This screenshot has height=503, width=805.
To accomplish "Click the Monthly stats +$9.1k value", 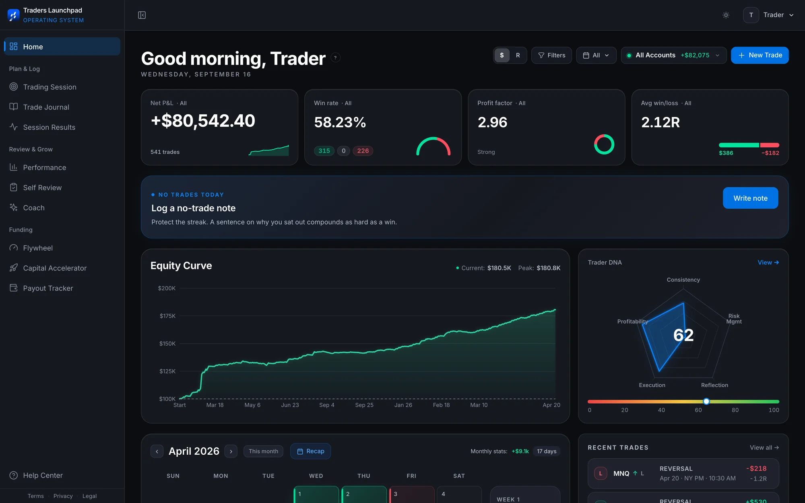I will pyautogui.click(x=520, y=451).
